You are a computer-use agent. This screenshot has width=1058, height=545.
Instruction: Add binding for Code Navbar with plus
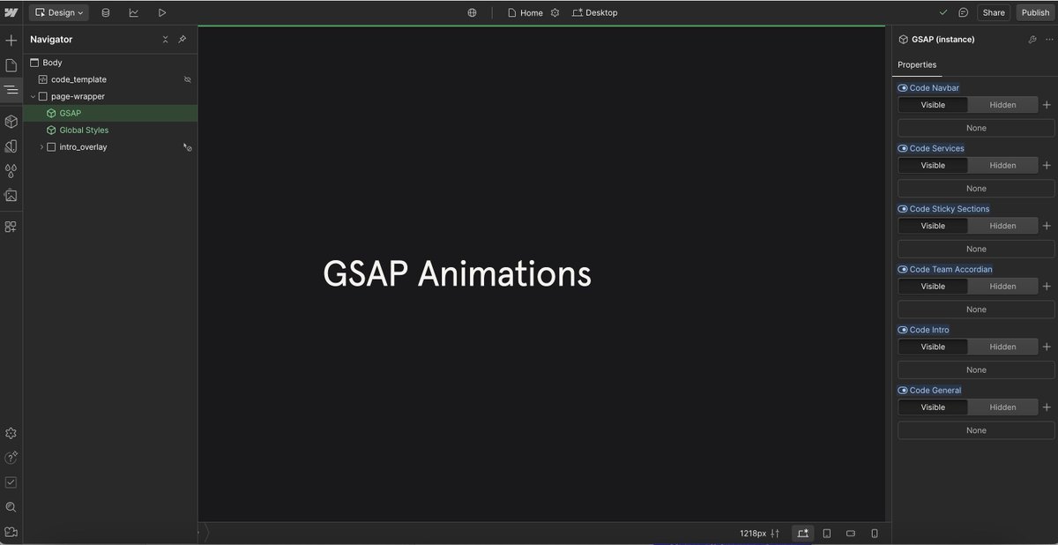1047,105
